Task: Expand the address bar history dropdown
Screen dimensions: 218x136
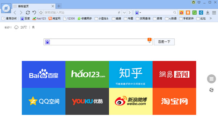Action: [x=124, y=13]
